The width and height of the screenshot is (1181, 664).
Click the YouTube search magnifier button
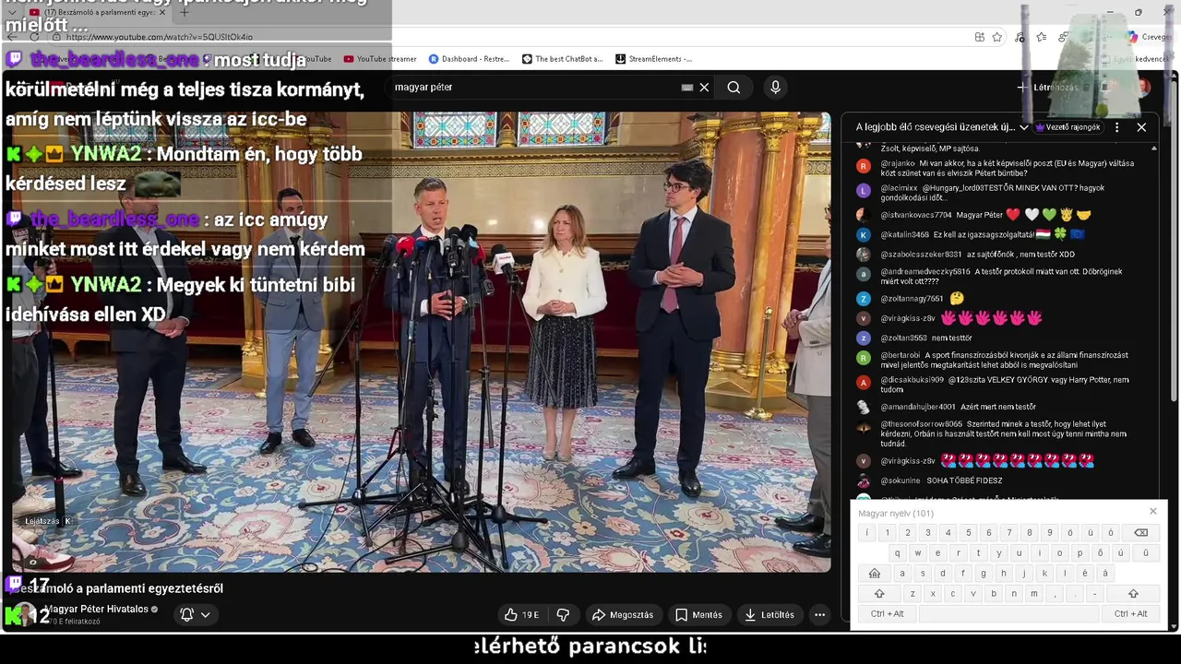click(x=734, y=87)
